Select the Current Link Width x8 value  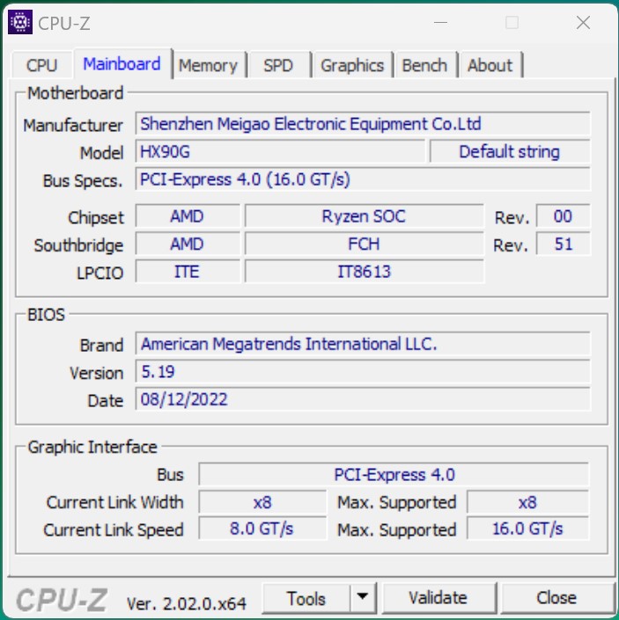pyautogui.click(x=262, y=502)
